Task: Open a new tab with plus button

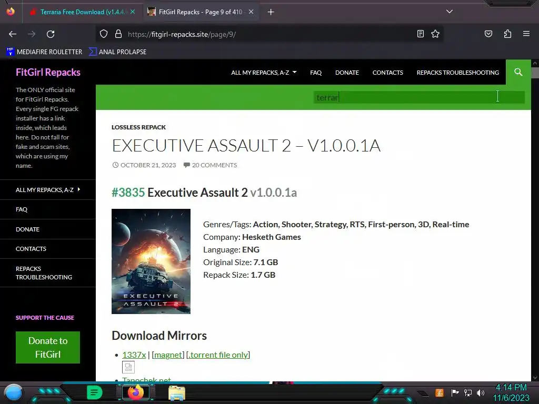Action: [x=271, y=12]
